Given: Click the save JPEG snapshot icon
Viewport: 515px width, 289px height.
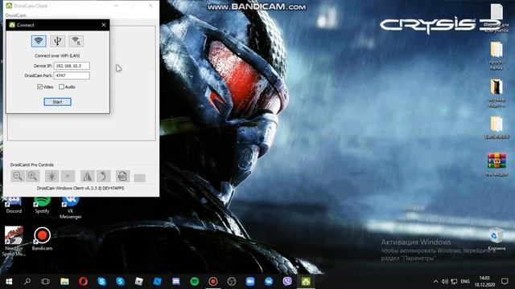Looking at the screenshot, I should [122, 177].
